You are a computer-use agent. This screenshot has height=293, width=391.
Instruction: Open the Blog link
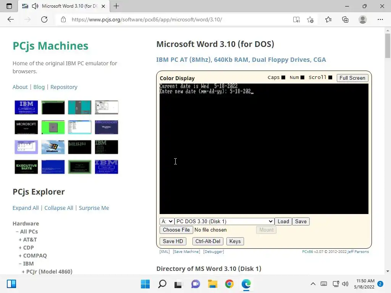click(x=39, y=87)
